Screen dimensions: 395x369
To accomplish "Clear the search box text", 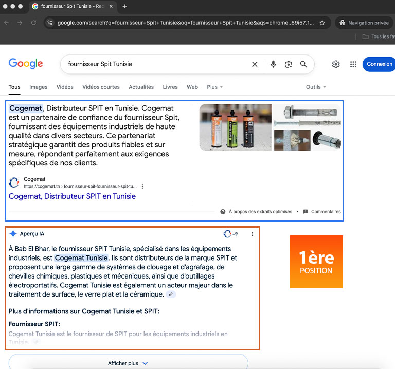I will (x=255, y=64).
